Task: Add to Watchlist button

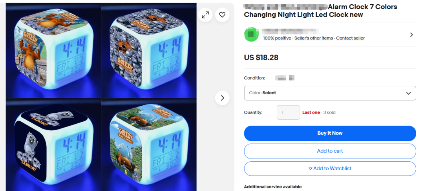Action: pos(330,169)
